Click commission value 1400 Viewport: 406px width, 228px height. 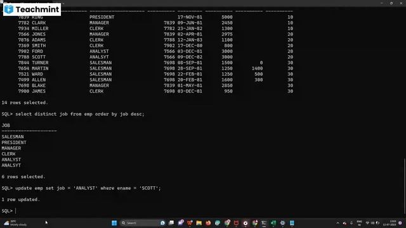257,68
